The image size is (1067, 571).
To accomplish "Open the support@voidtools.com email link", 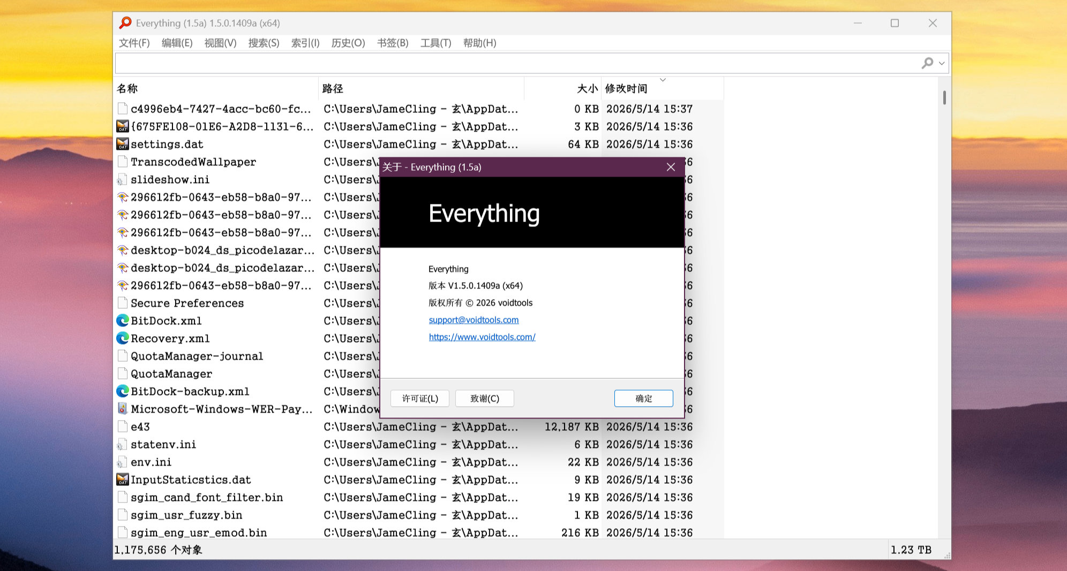I will [x=474, y=320].
